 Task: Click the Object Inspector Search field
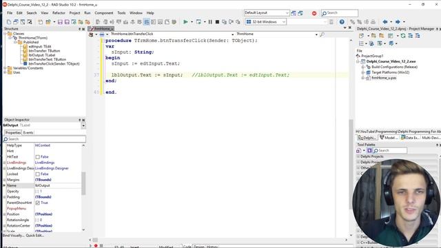44,139
